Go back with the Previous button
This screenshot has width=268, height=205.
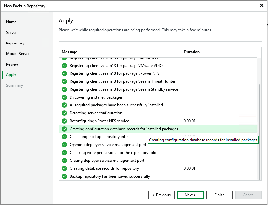162,195
